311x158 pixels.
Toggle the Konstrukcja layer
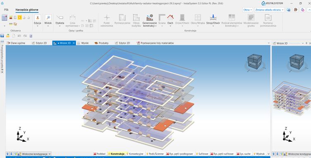pyautogui.click(x=116, y=154)
